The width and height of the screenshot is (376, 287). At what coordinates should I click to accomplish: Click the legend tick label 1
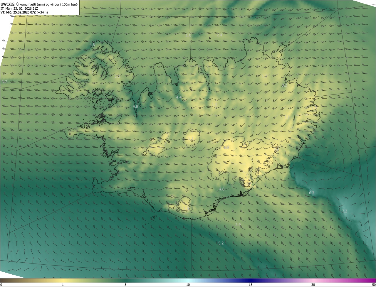tap(63, 285)
